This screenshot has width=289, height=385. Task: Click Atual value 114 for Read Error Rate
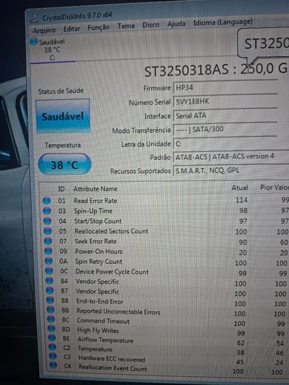click(x=241, y=200)
